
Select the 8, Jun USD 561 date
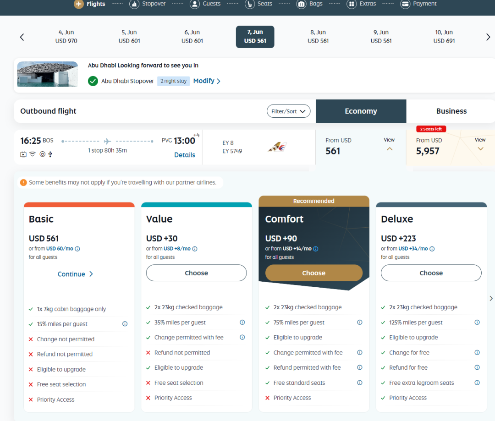tap(318, 37)
